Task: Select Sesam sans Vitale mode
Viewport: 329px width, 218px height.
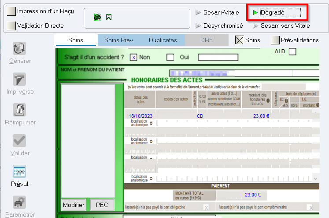Action: (281, 26)
